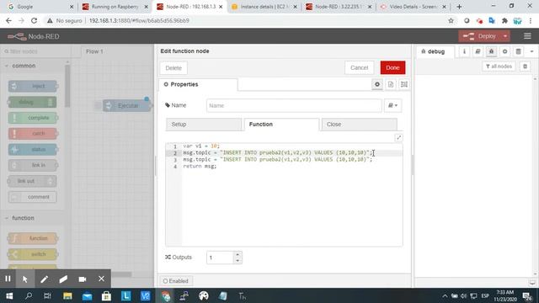Switch to the Function tab

[281, 125]
